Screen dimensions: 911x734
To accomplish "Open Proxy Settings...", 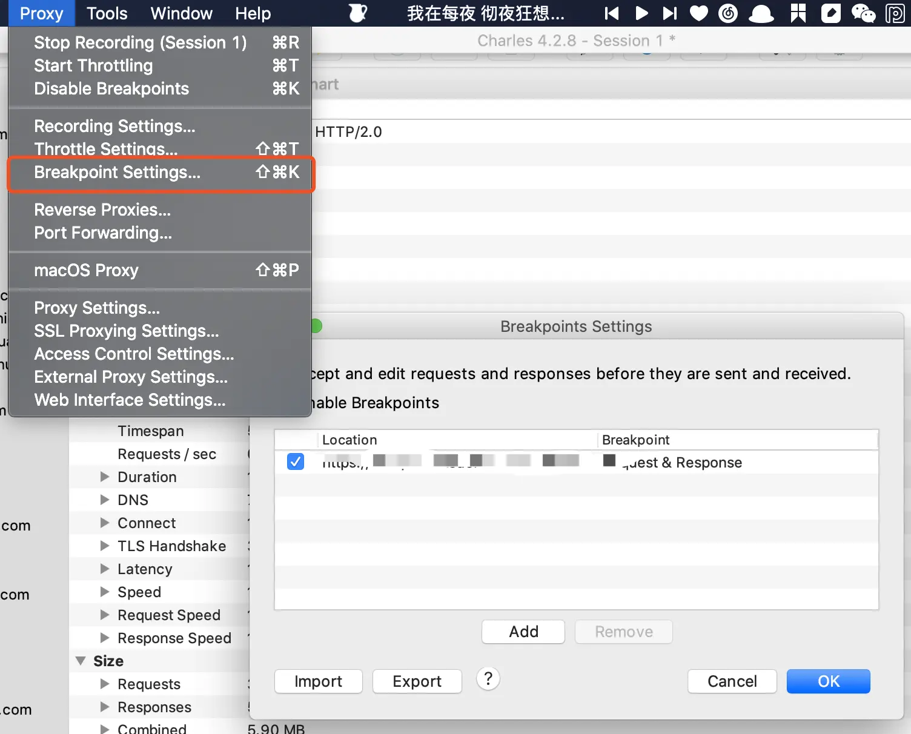I will (160, 308).
